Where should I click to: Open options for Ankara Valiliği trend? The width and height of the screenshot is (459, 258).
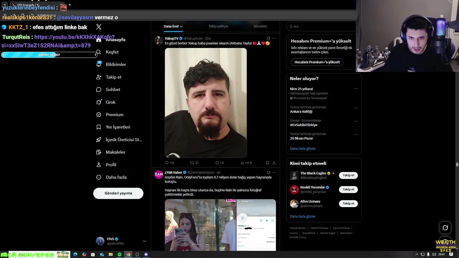tap(356, 107)
